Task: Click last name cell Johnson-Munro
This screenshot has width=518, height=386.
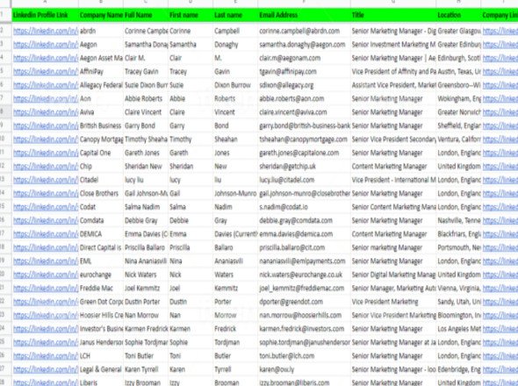Action: click(235, 194)
